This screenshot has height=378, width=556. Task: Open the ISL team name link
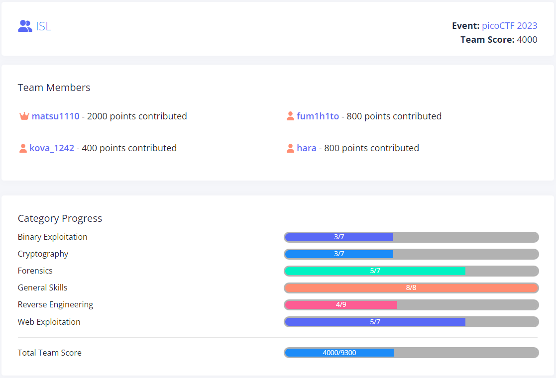(x=43, y=26)
